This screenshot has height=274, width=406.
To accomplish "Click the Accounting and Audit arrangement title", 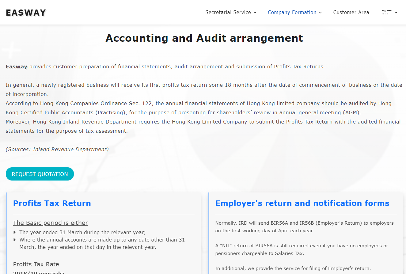I will (204, 38).
